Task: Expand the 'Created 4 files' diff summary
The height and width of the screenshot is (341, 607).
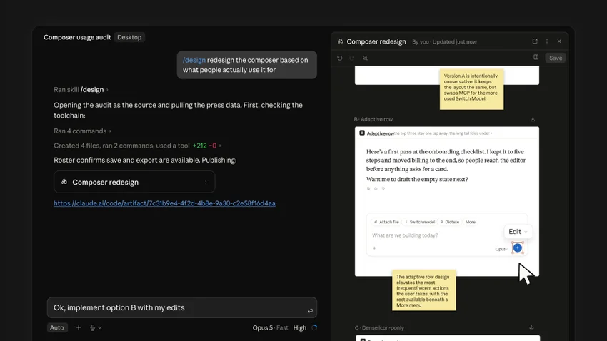Action: coord(137,146)
